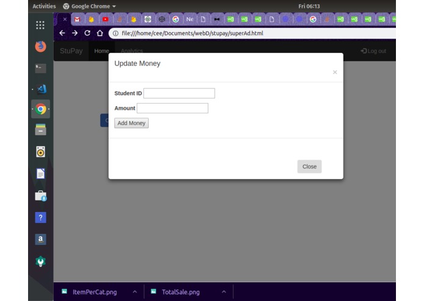Go forward with the browser forward arrow

[74, 33]
